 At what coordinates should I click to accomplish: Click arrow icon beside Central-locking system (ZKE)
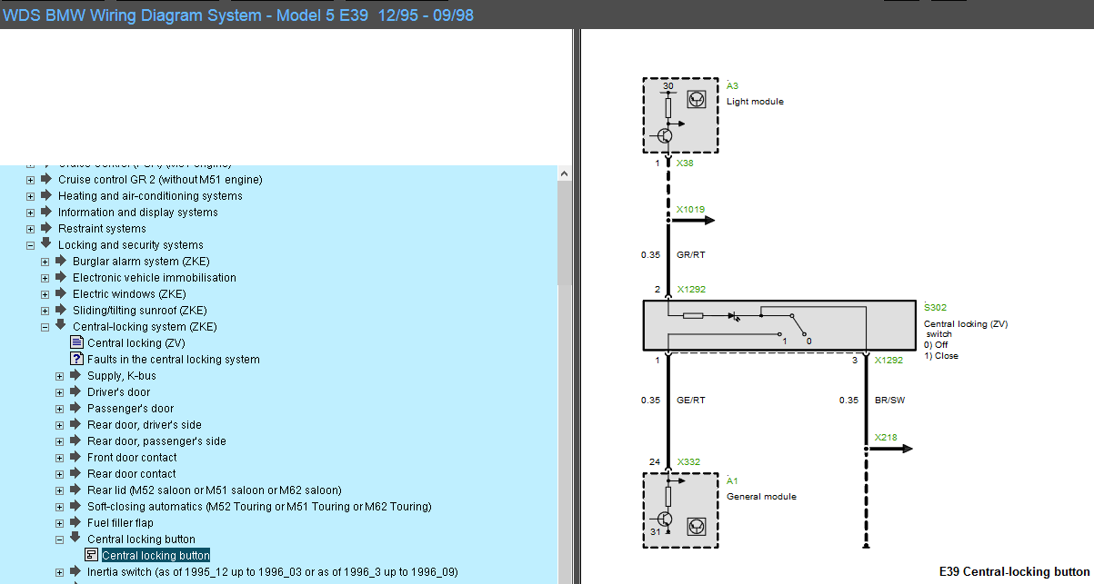(61, 326)
